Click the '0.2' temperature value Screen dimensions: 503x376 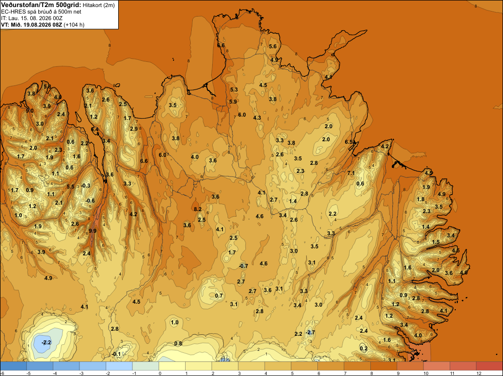click(x=364, y=348)
